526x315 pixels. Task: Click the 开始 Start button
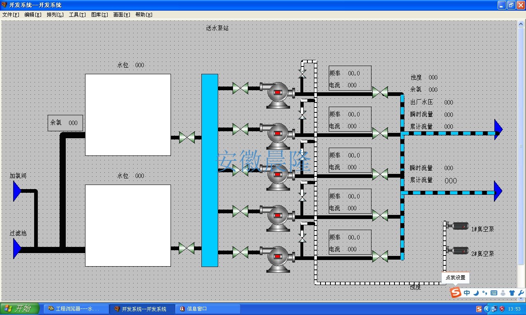pyautogui.click(x=20, y=309)
